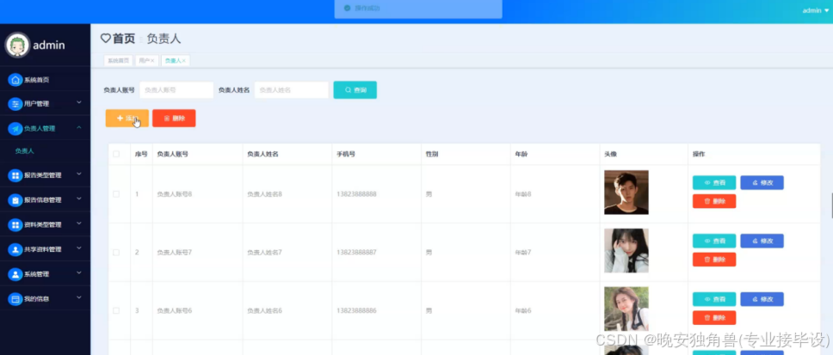Click the 系统管理 user icon

pyautogui.click(x=15, y=274)
